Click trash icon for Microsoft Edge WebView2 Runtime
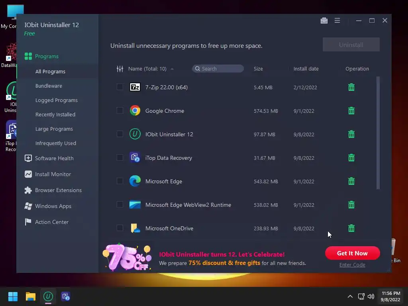Viewport: 408px width, 306px height. pos(351,205)
